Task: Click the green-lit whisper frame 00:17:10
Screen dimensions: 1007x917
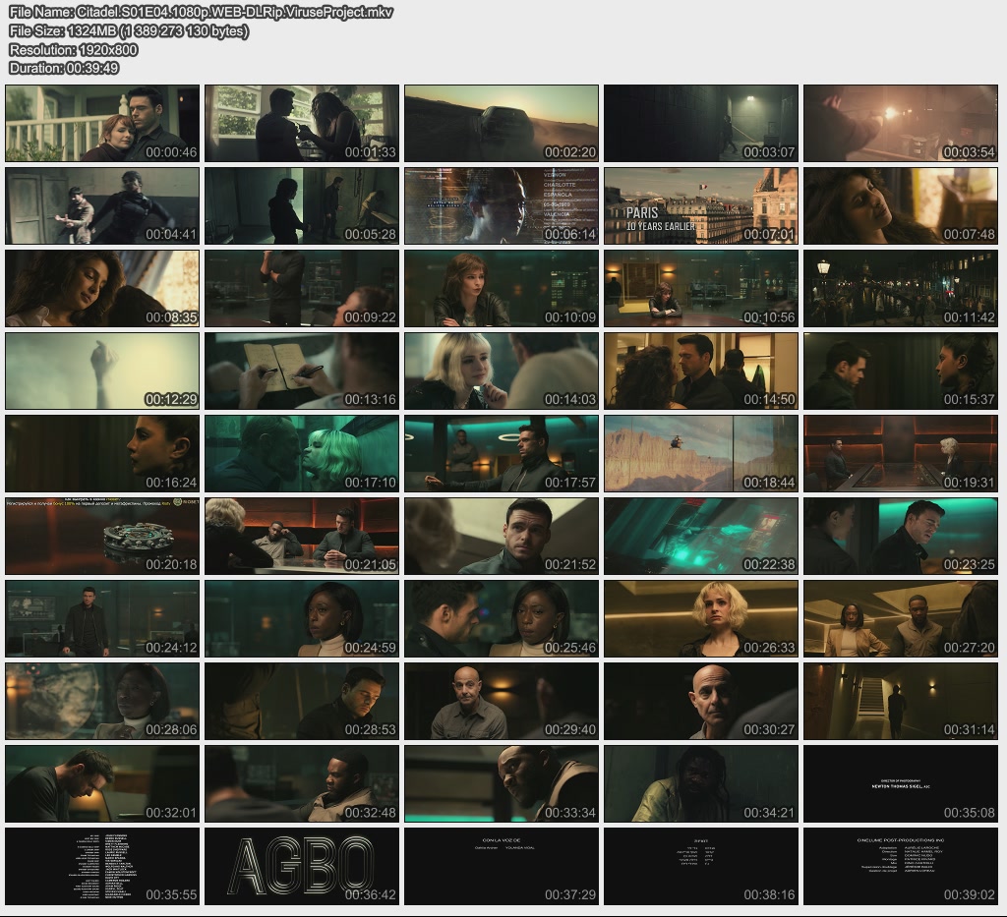Action: [302, 454]
